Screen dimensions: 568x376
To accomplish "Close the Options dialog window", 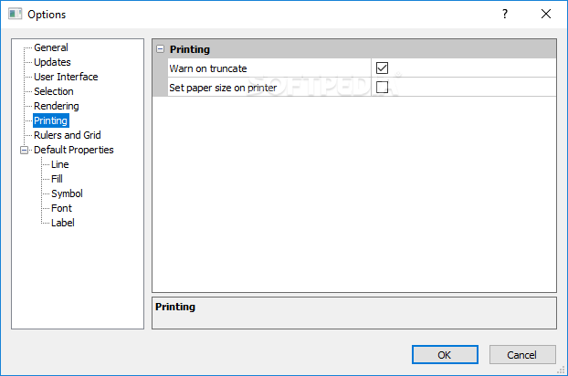I will pos(546,14).
